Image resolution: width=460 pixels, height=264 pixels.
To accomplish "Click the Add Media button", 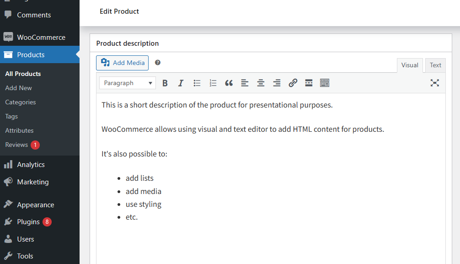I will [x=123, y=63].
